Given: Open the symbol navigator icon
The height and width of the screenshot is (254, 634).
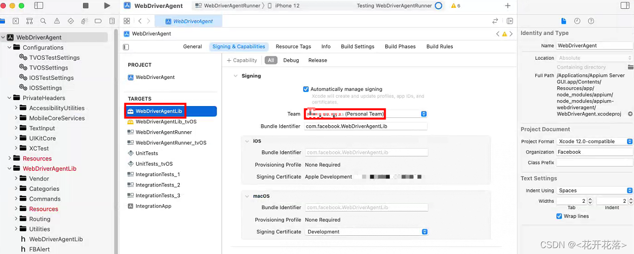Looking at the screenshot, I should [x=30, y=21].
